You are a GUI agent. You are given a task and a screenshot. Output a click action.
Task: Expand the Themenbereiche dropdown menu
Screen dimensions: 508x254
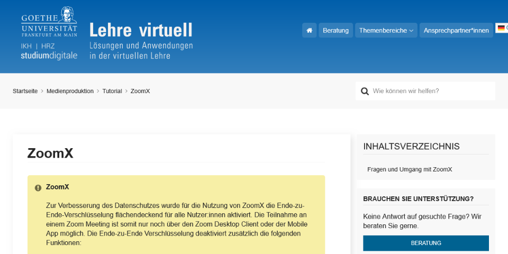tap(386, 31)
